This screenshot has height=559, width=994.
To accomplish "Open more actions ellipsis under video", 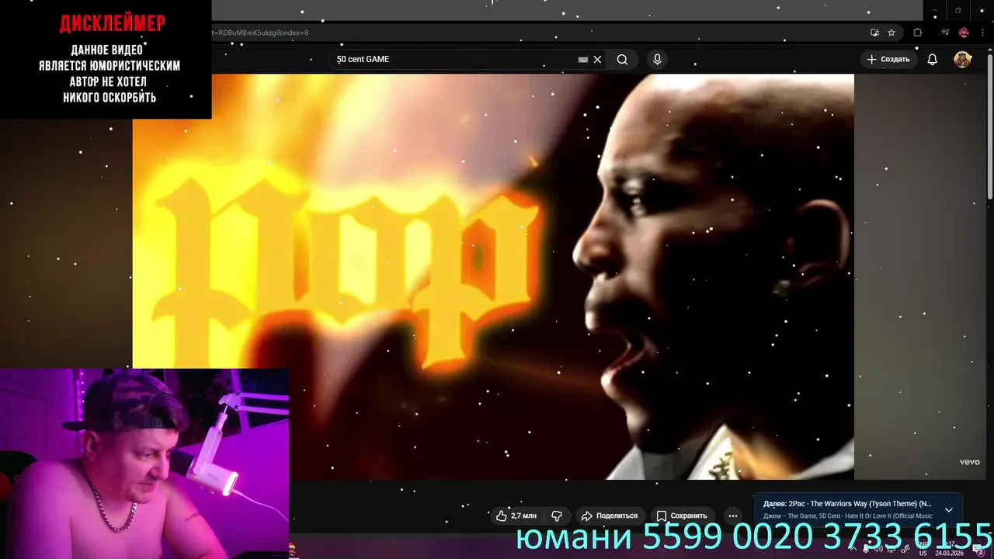I will point(732,516).
